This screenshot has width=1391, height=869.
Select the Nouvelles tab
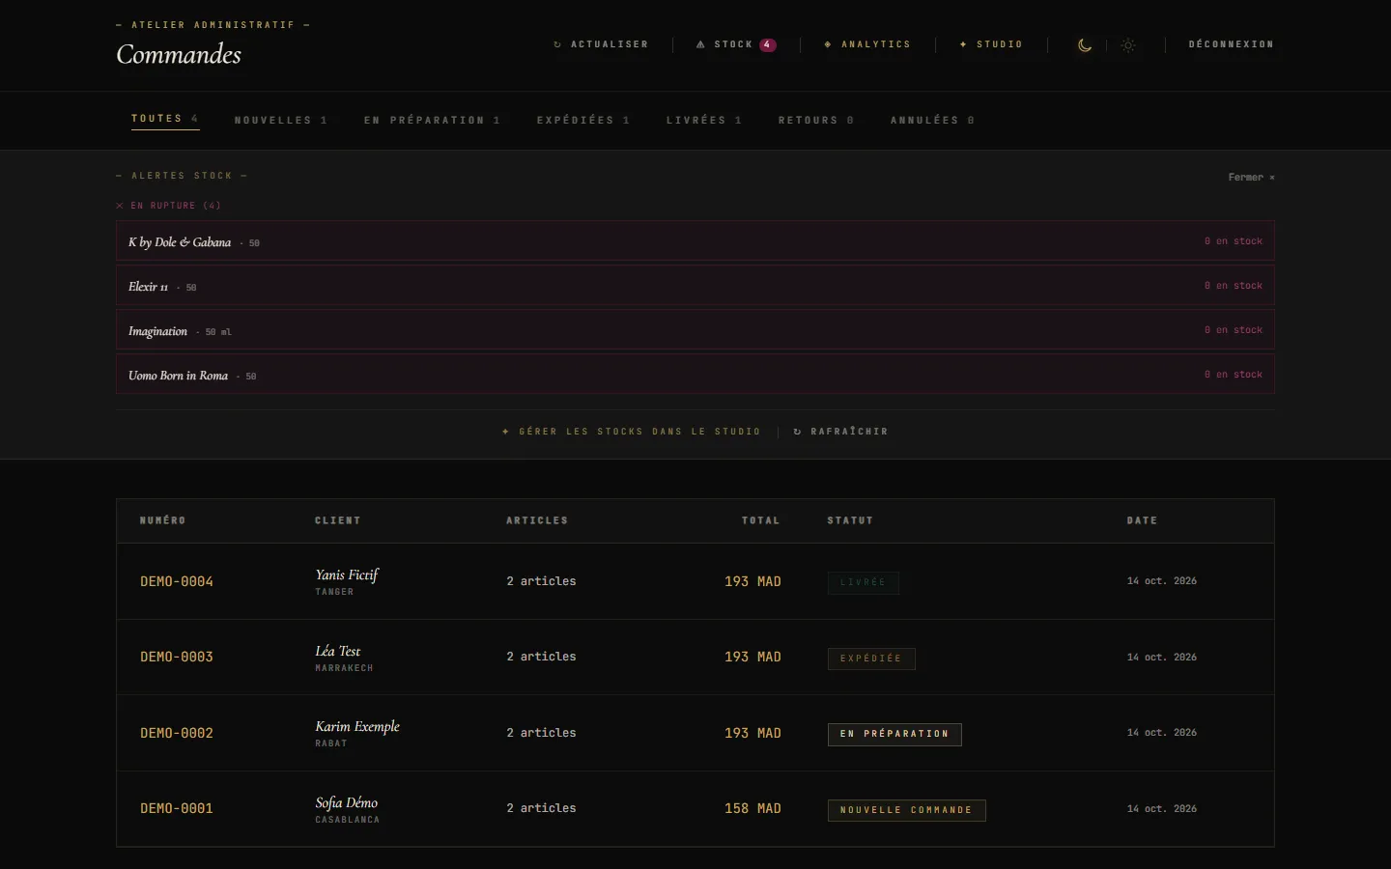click(281, 121)
